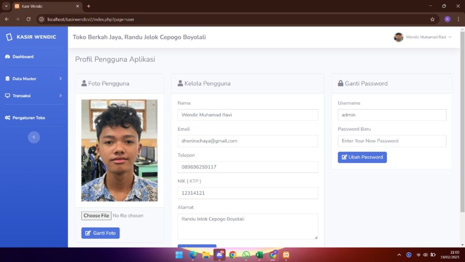The image size is (465, 262).
Task: Click the Profil Pengguna Aplikasi heading
Action: tap(115, 60)
